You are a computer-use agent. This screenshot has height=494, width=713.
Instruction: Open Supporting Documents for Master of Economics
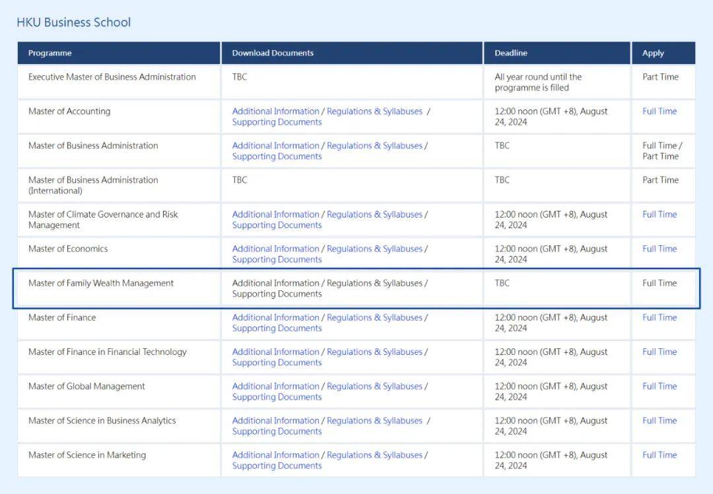(x=277, y=260)
